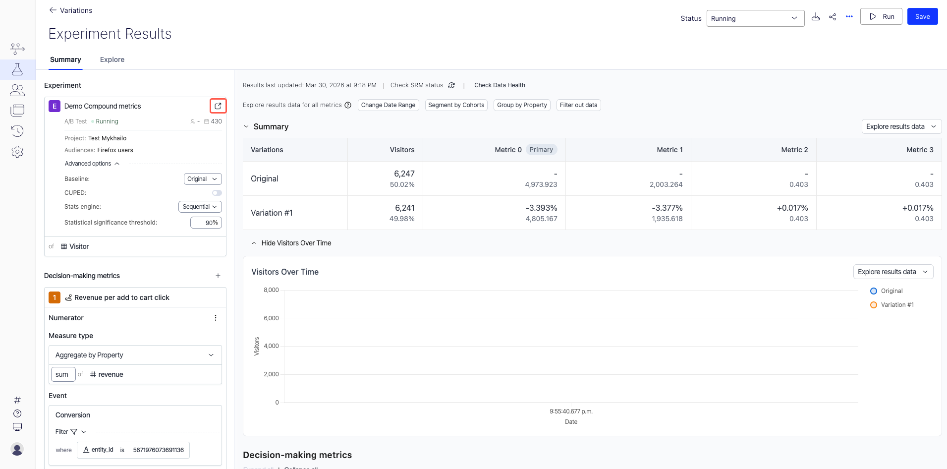
Task: Open the three-dot more options menu
Action: click(x=849, y=17)
